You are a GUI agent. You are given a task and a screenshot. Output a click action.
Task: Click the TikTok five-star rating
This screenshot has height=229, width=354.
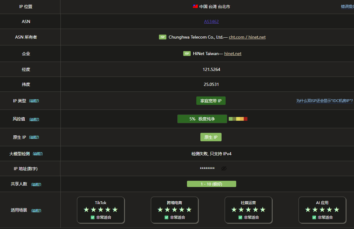pos(101,210)
